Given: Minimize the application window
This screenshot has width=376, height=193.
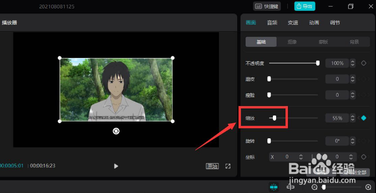Looking at the screenshot, I should pos(331,7).
